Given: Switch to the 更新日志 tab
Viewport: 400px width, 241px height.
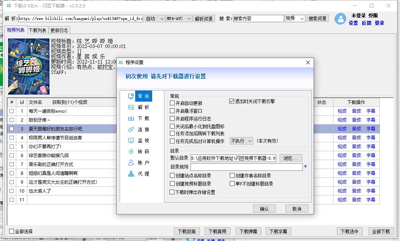Looking at the screenshot, I should click(59, 30).
